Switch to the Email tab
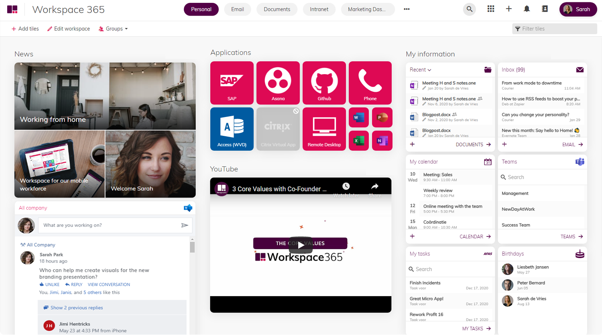Screen dimensions: 602x335 point(238,9)
